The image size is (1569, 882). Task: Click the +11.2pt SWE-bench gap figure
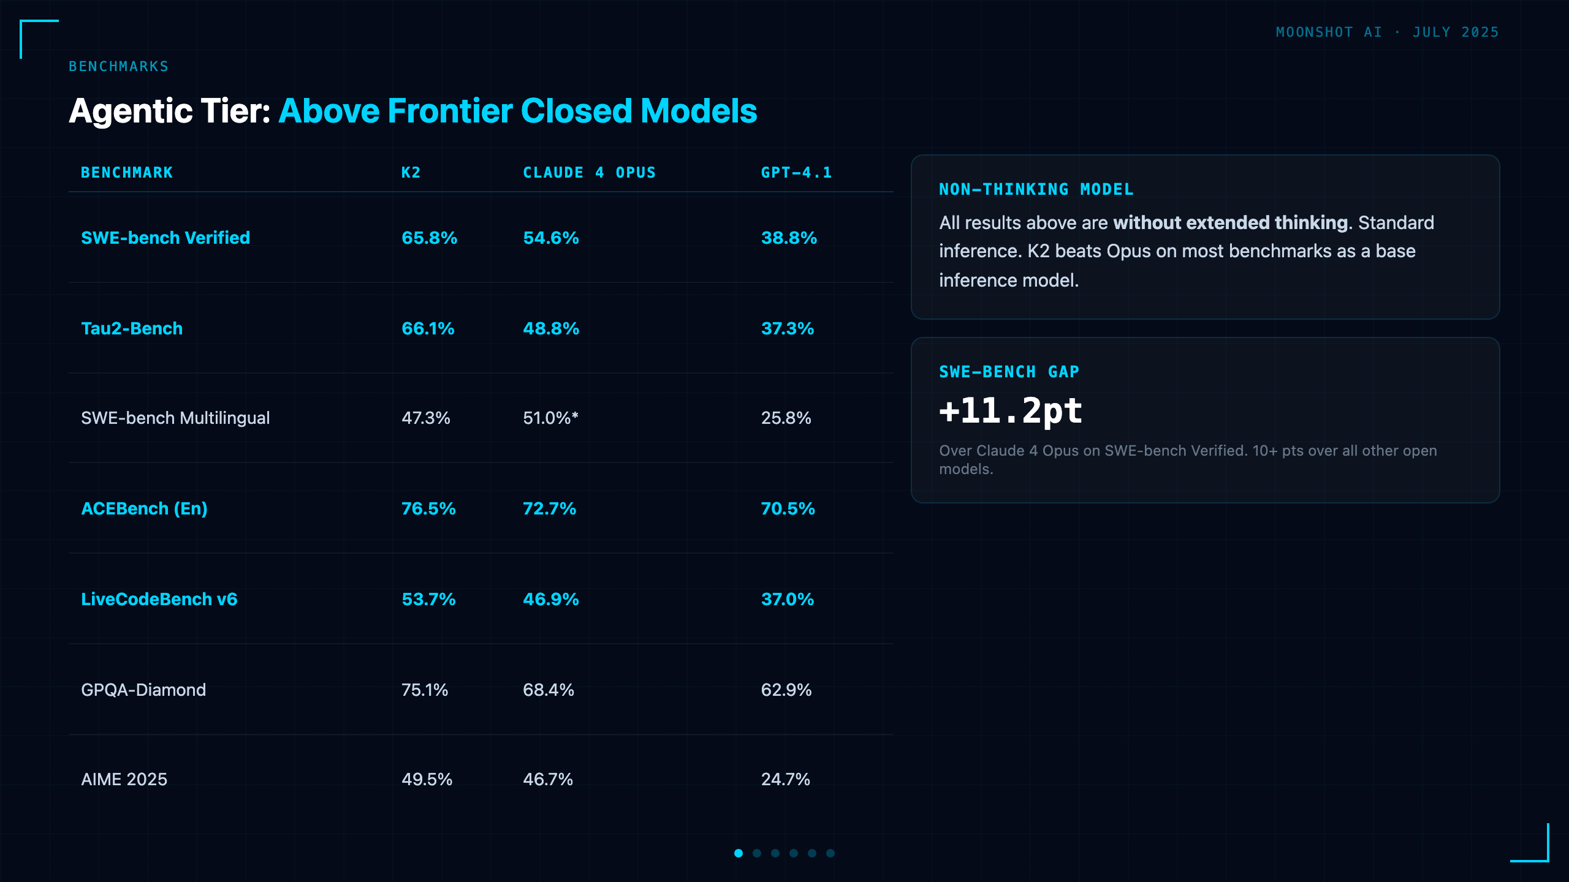coord(1011,410)
